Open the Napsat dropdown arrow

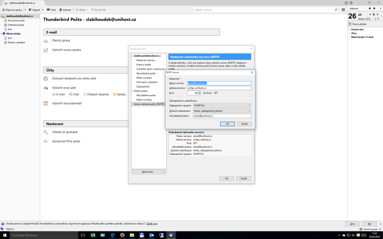43,10
